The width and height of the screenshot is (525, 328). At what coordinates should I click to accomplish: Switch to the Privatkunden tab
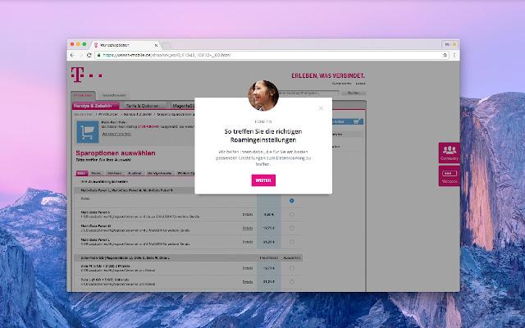point(83,95)
